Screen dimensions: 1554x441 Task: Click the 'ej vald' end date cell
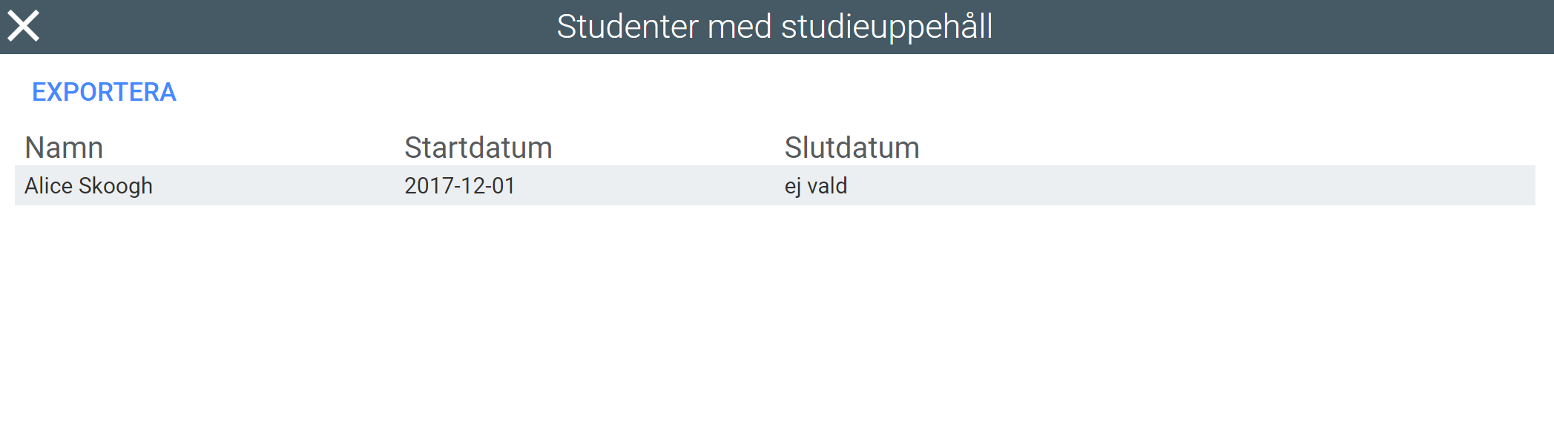(x=815, y=185)
